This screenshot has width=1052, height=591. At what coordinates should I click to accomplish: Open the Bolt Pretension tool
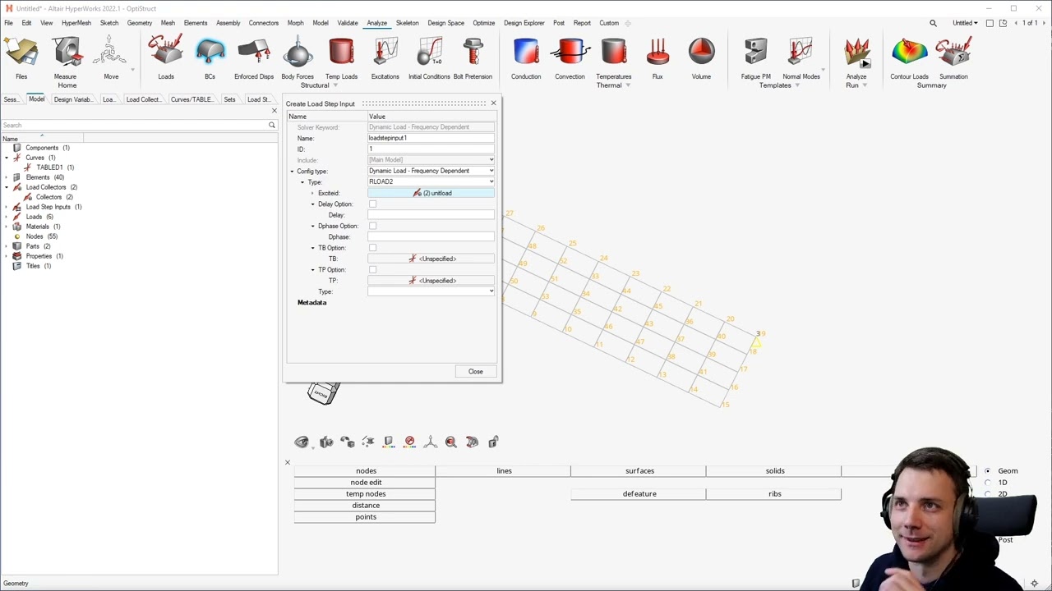pos(473,59)
